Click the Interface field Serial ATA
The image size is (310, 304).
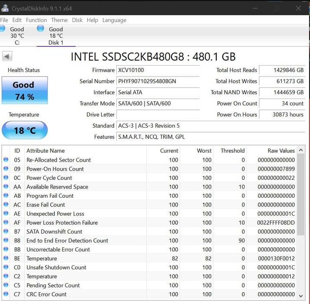tap(158, 93)
